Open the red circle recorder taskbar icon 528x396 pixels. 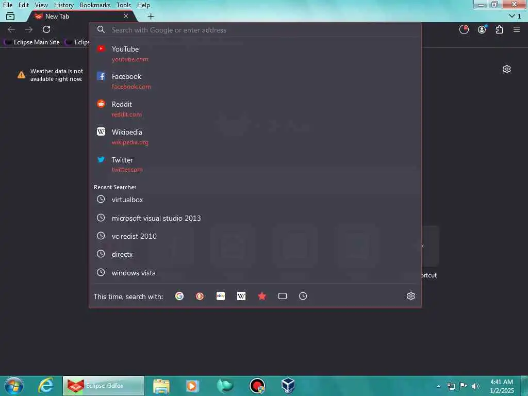[257, 386]
